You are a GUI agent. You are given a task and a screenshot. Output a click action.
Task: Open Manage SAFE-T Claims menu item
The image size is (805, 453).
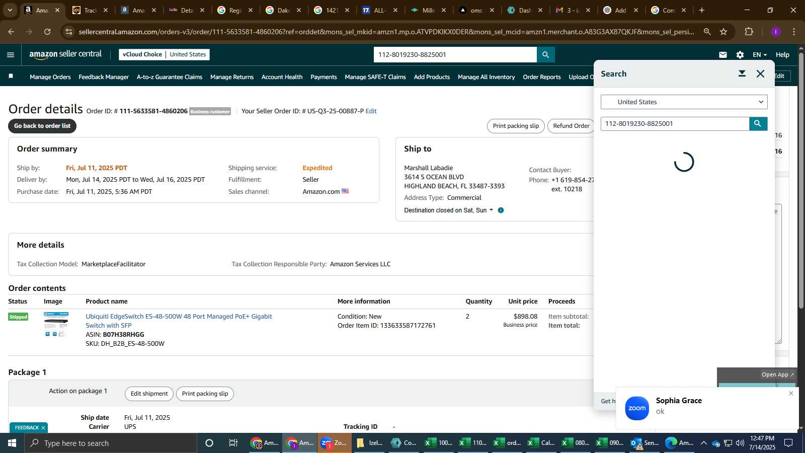click(x=375, y=77)
